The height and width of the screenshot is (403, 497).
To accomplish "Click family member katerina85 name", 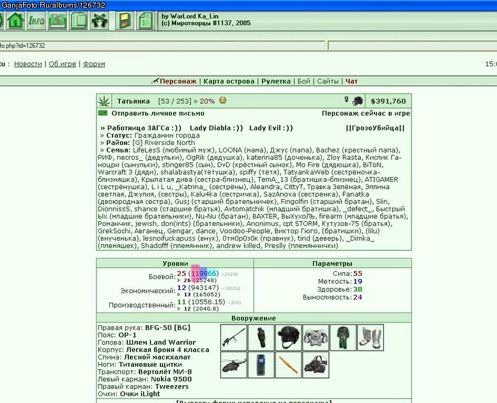I will pos(265,157).
